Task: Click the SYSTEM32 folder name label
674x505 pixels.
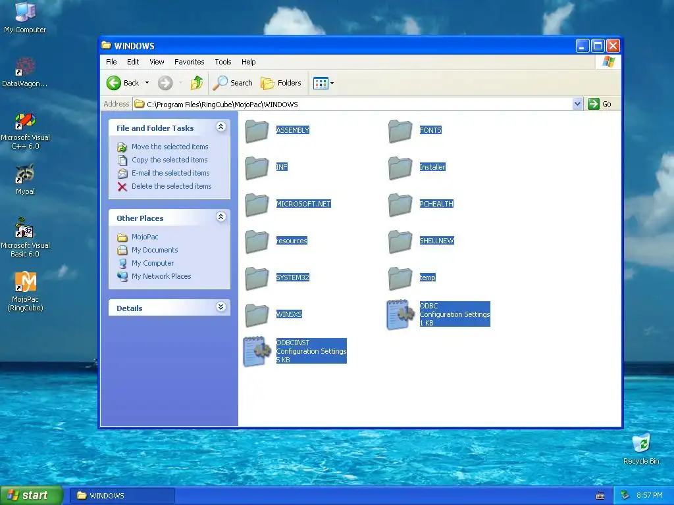Action: 293,278
